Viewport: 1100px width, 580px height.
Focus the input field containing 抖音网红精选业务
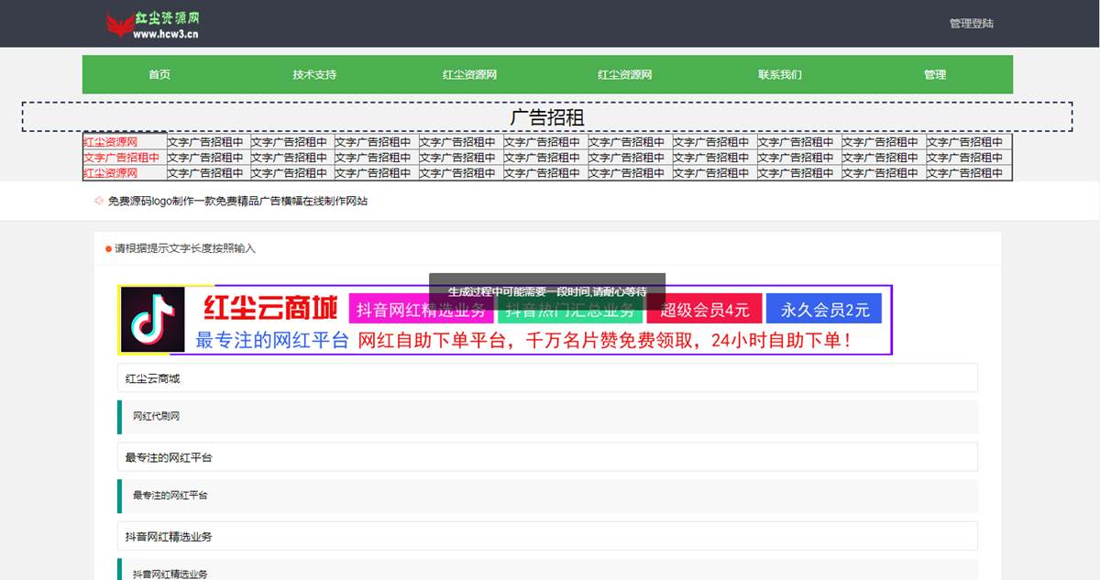(547, 536)
